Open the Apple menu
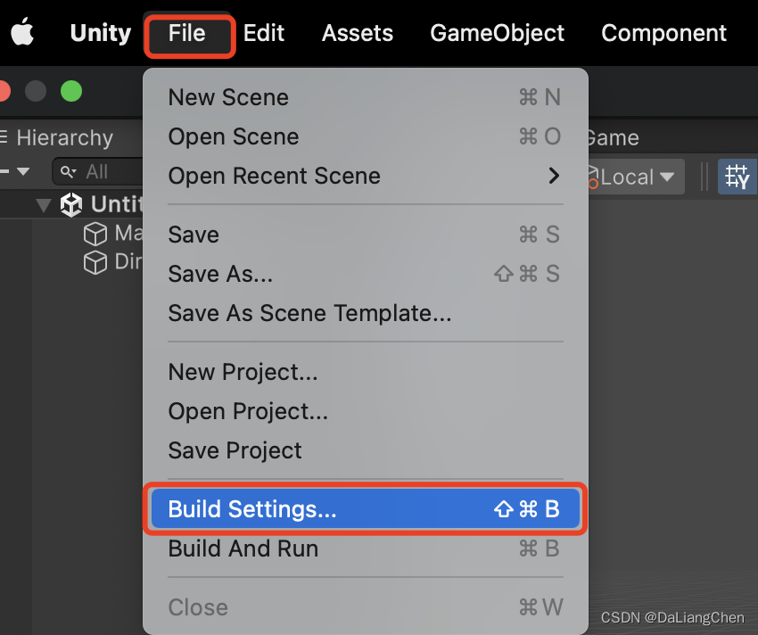The height and width of the screenshot is (635, 758). pyautogui.click(x=21, y=33)
